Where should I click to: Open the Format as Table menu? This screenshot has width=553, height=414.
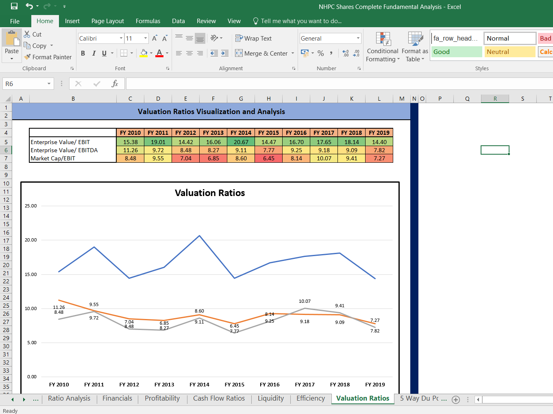(415, 47)
